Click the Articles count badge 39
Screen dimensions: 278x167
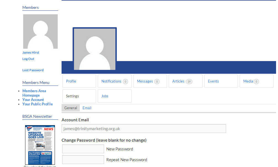(189, 81)
